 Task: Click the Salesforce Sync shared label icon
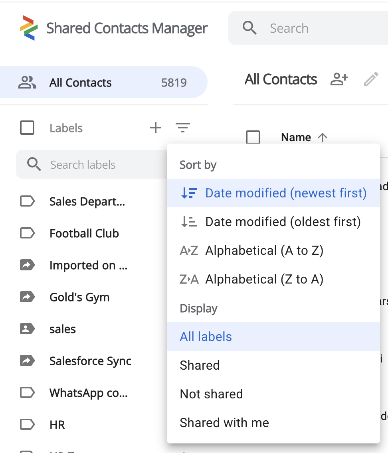click(27, 361)
